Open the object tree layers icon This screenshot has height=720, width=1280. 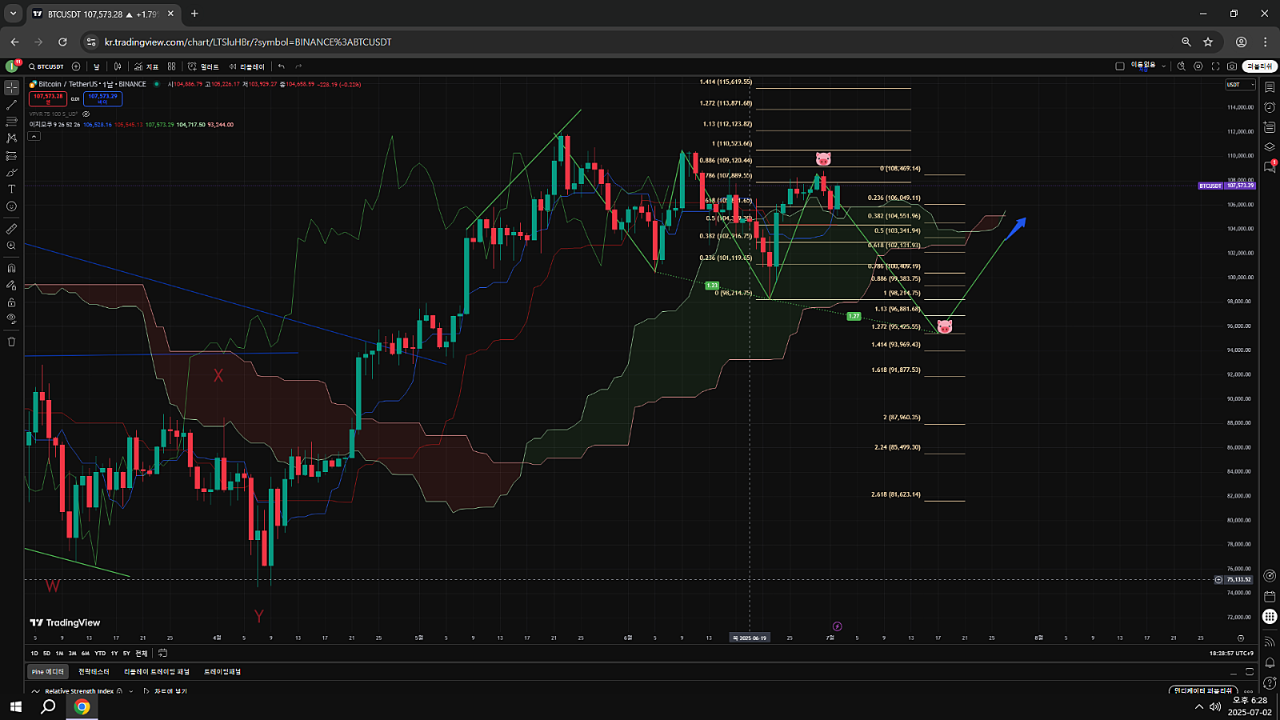[1270, 147]
